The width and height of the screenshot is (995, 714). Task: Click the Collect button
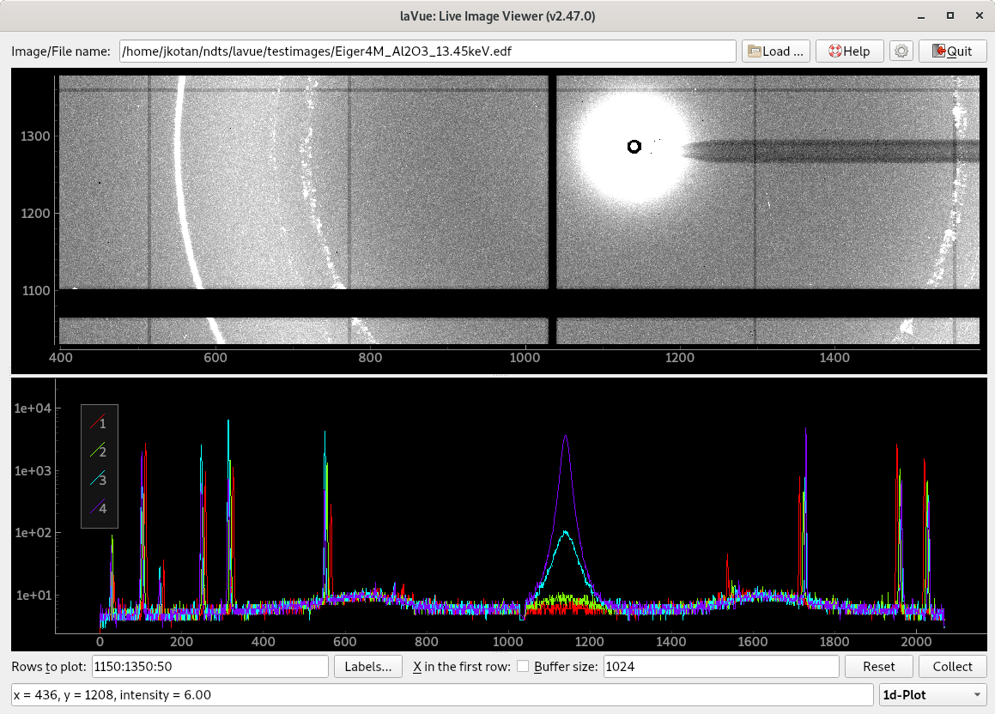pos(952,667)
